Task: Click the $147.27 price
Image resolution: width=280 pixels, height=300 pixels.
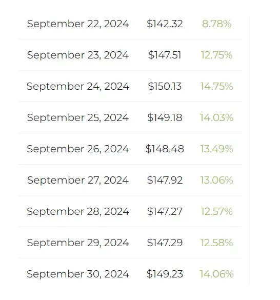Action: 165,211
